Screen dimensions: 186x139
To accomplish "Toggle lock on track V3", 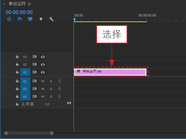I will click(x=17, y=57).
